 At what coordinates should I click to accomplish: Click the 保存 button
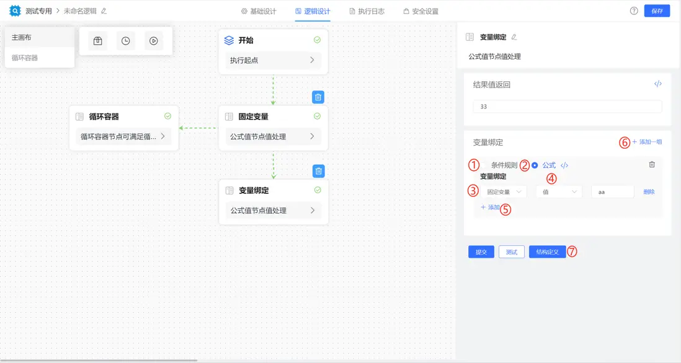[x=657, y=11]
